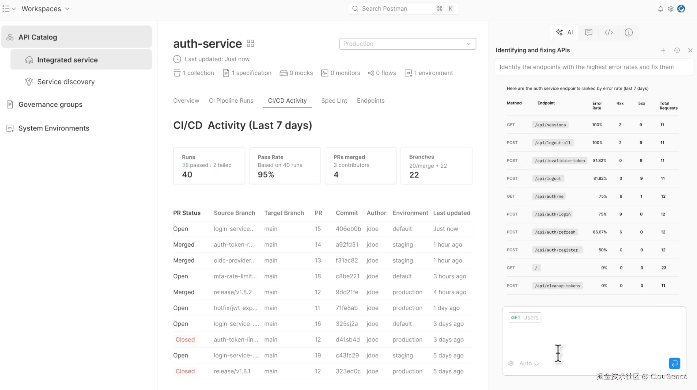
Task: Click the PRs merged card
Action: coord(360,166)
